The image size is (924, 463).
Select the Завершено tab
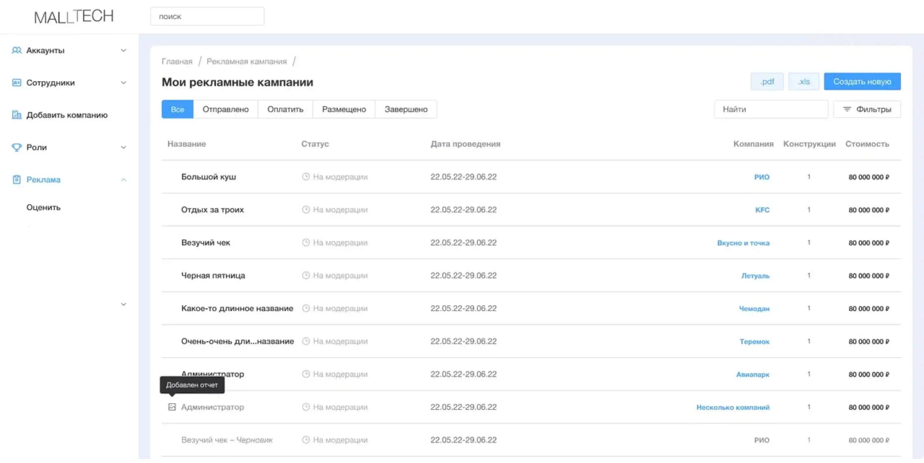pos(406,109)
